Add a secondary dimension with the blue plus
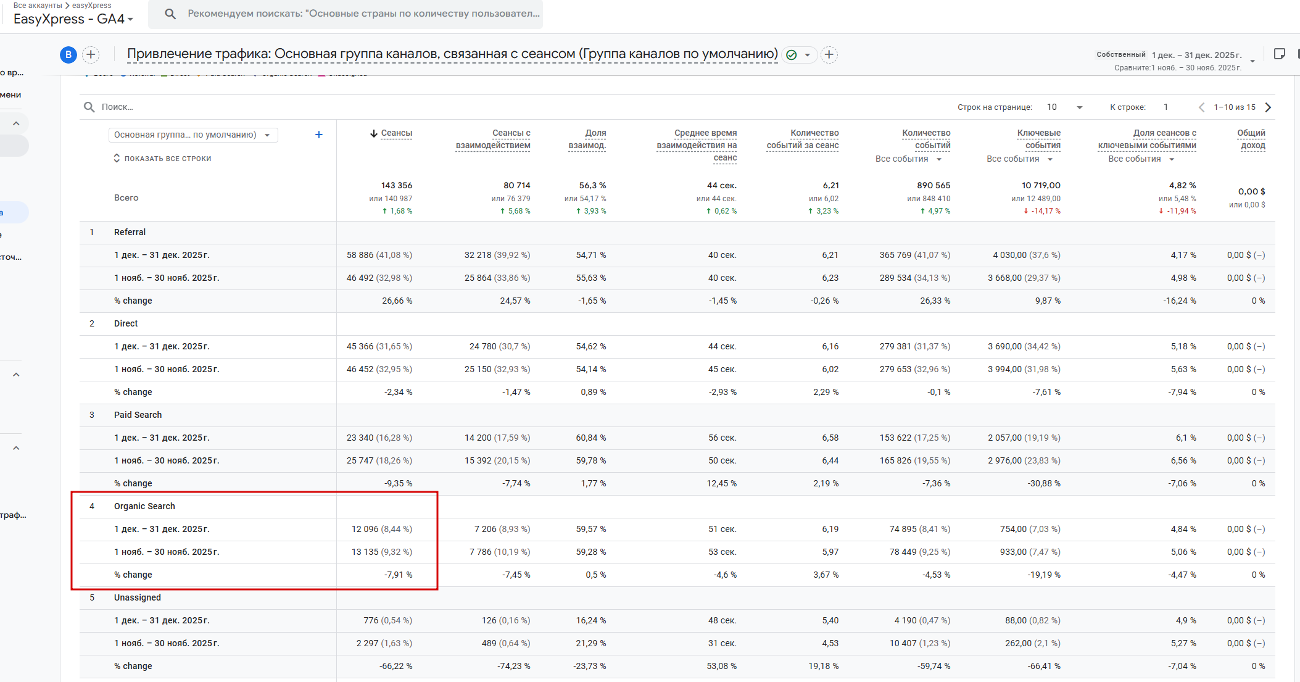Screen dimensions: 1300x682 click(318, 135)
